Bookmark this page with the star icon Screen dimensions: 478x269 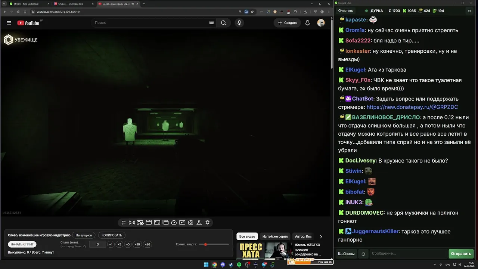pyautogui.click(x=253, y=12)
